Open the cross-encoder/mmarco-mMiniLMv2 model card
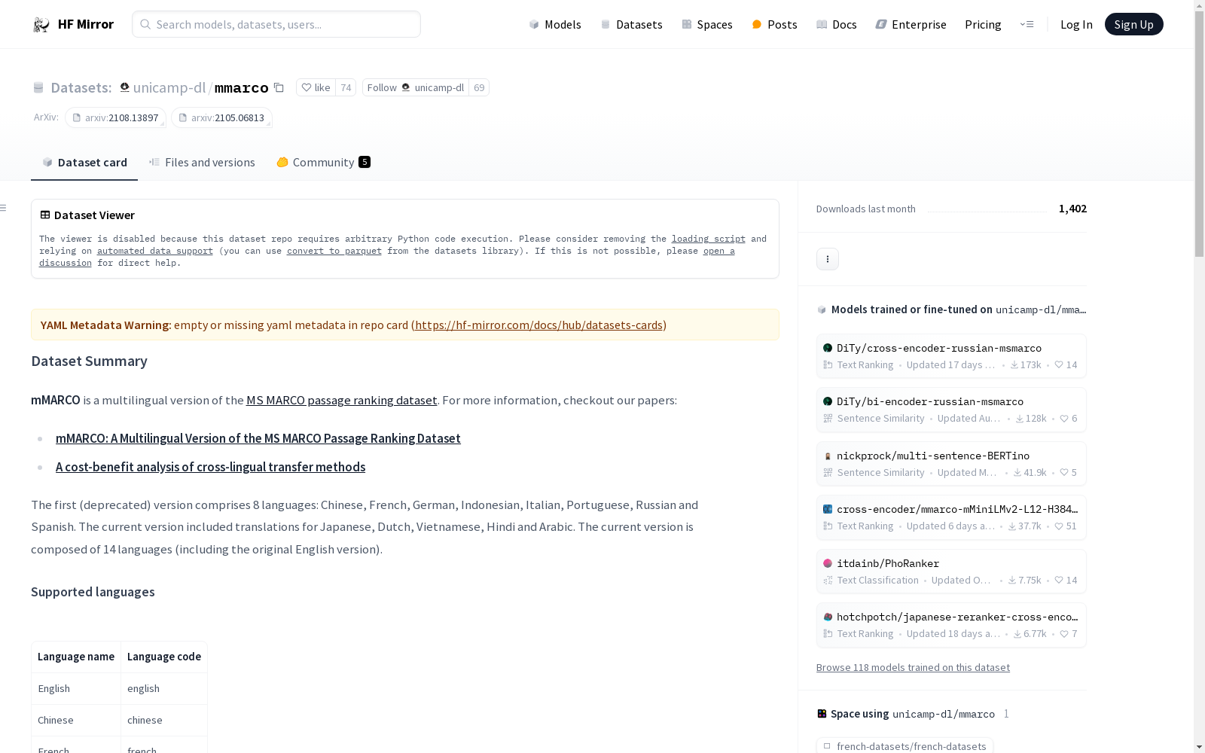This screenshot has width=1205, height=753. pyautogui.click(x=951, y=517)
